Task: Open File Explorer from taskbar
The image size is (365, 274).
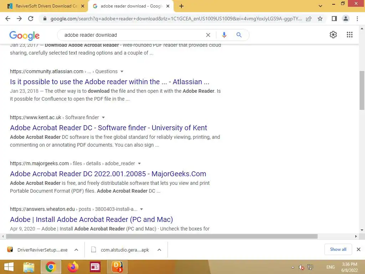Action: tap(29, 267)
